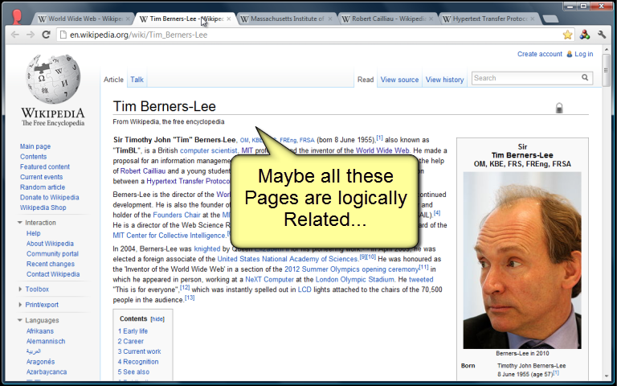The width and height of the screenshot is (617, 386).
Task: Open the wrench settings menu
Action: 602,35
